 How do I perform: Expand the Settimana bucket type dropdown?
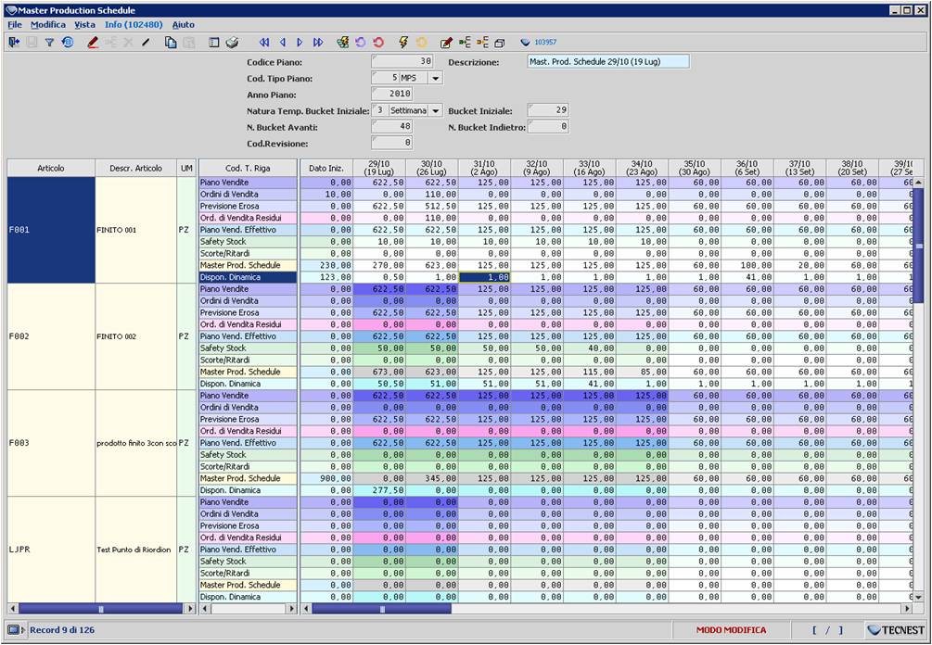point(436,111)
